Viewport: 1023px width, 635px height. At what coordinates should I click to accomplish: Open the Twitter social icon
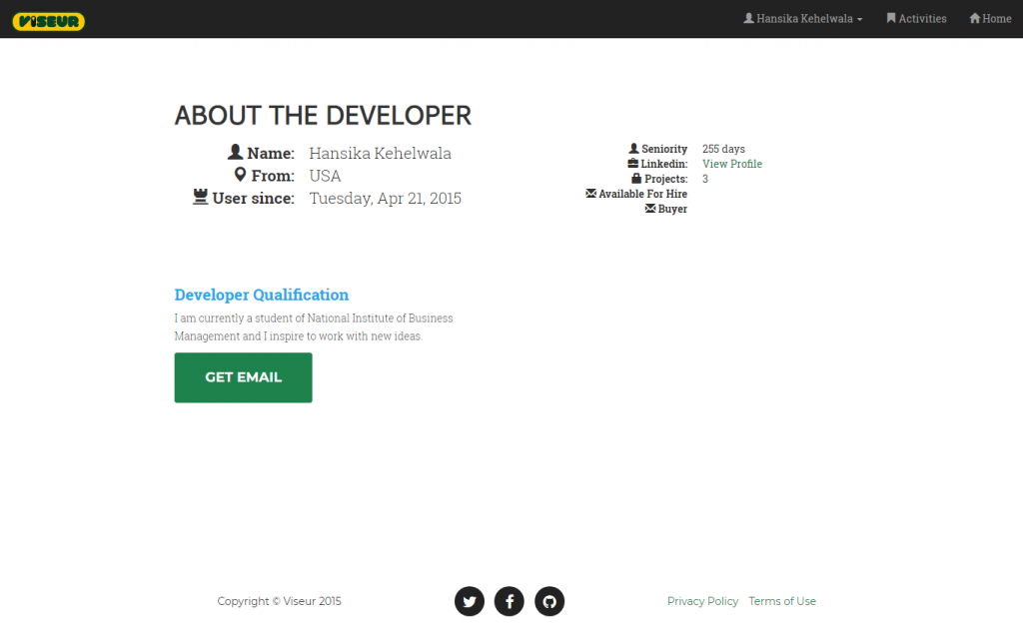click(x=470, y=601)
